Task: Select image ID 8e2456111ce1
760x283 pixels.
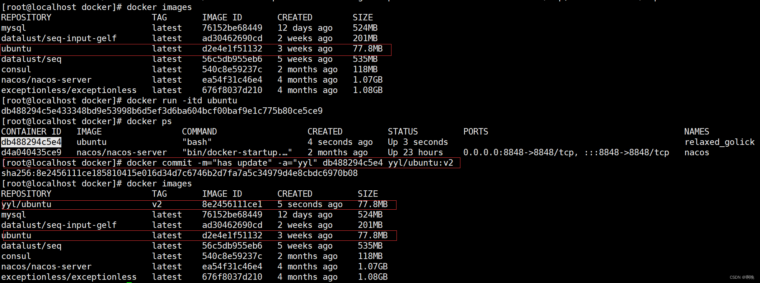Action: point(232,204)
